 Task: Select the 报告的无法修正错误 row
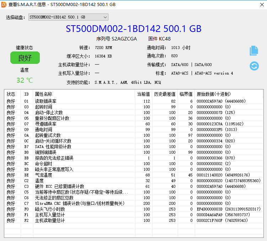tap(134, 158)
